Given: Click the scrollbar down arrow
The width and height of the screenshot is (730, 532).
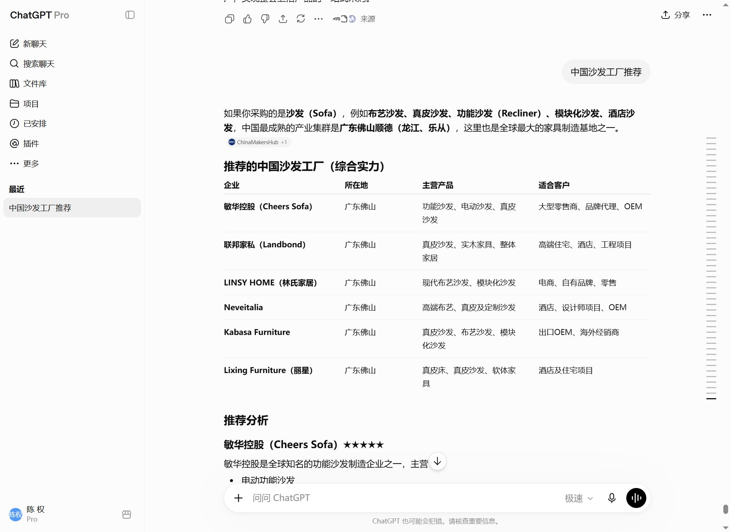Looking at the screenshot, I should [726, 528].
